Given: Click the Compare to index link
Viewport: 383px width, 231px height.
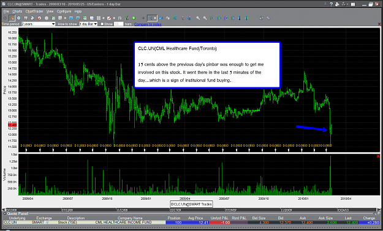Looking at the screenshot, I should pyautogui.click(x=148, y=24).
